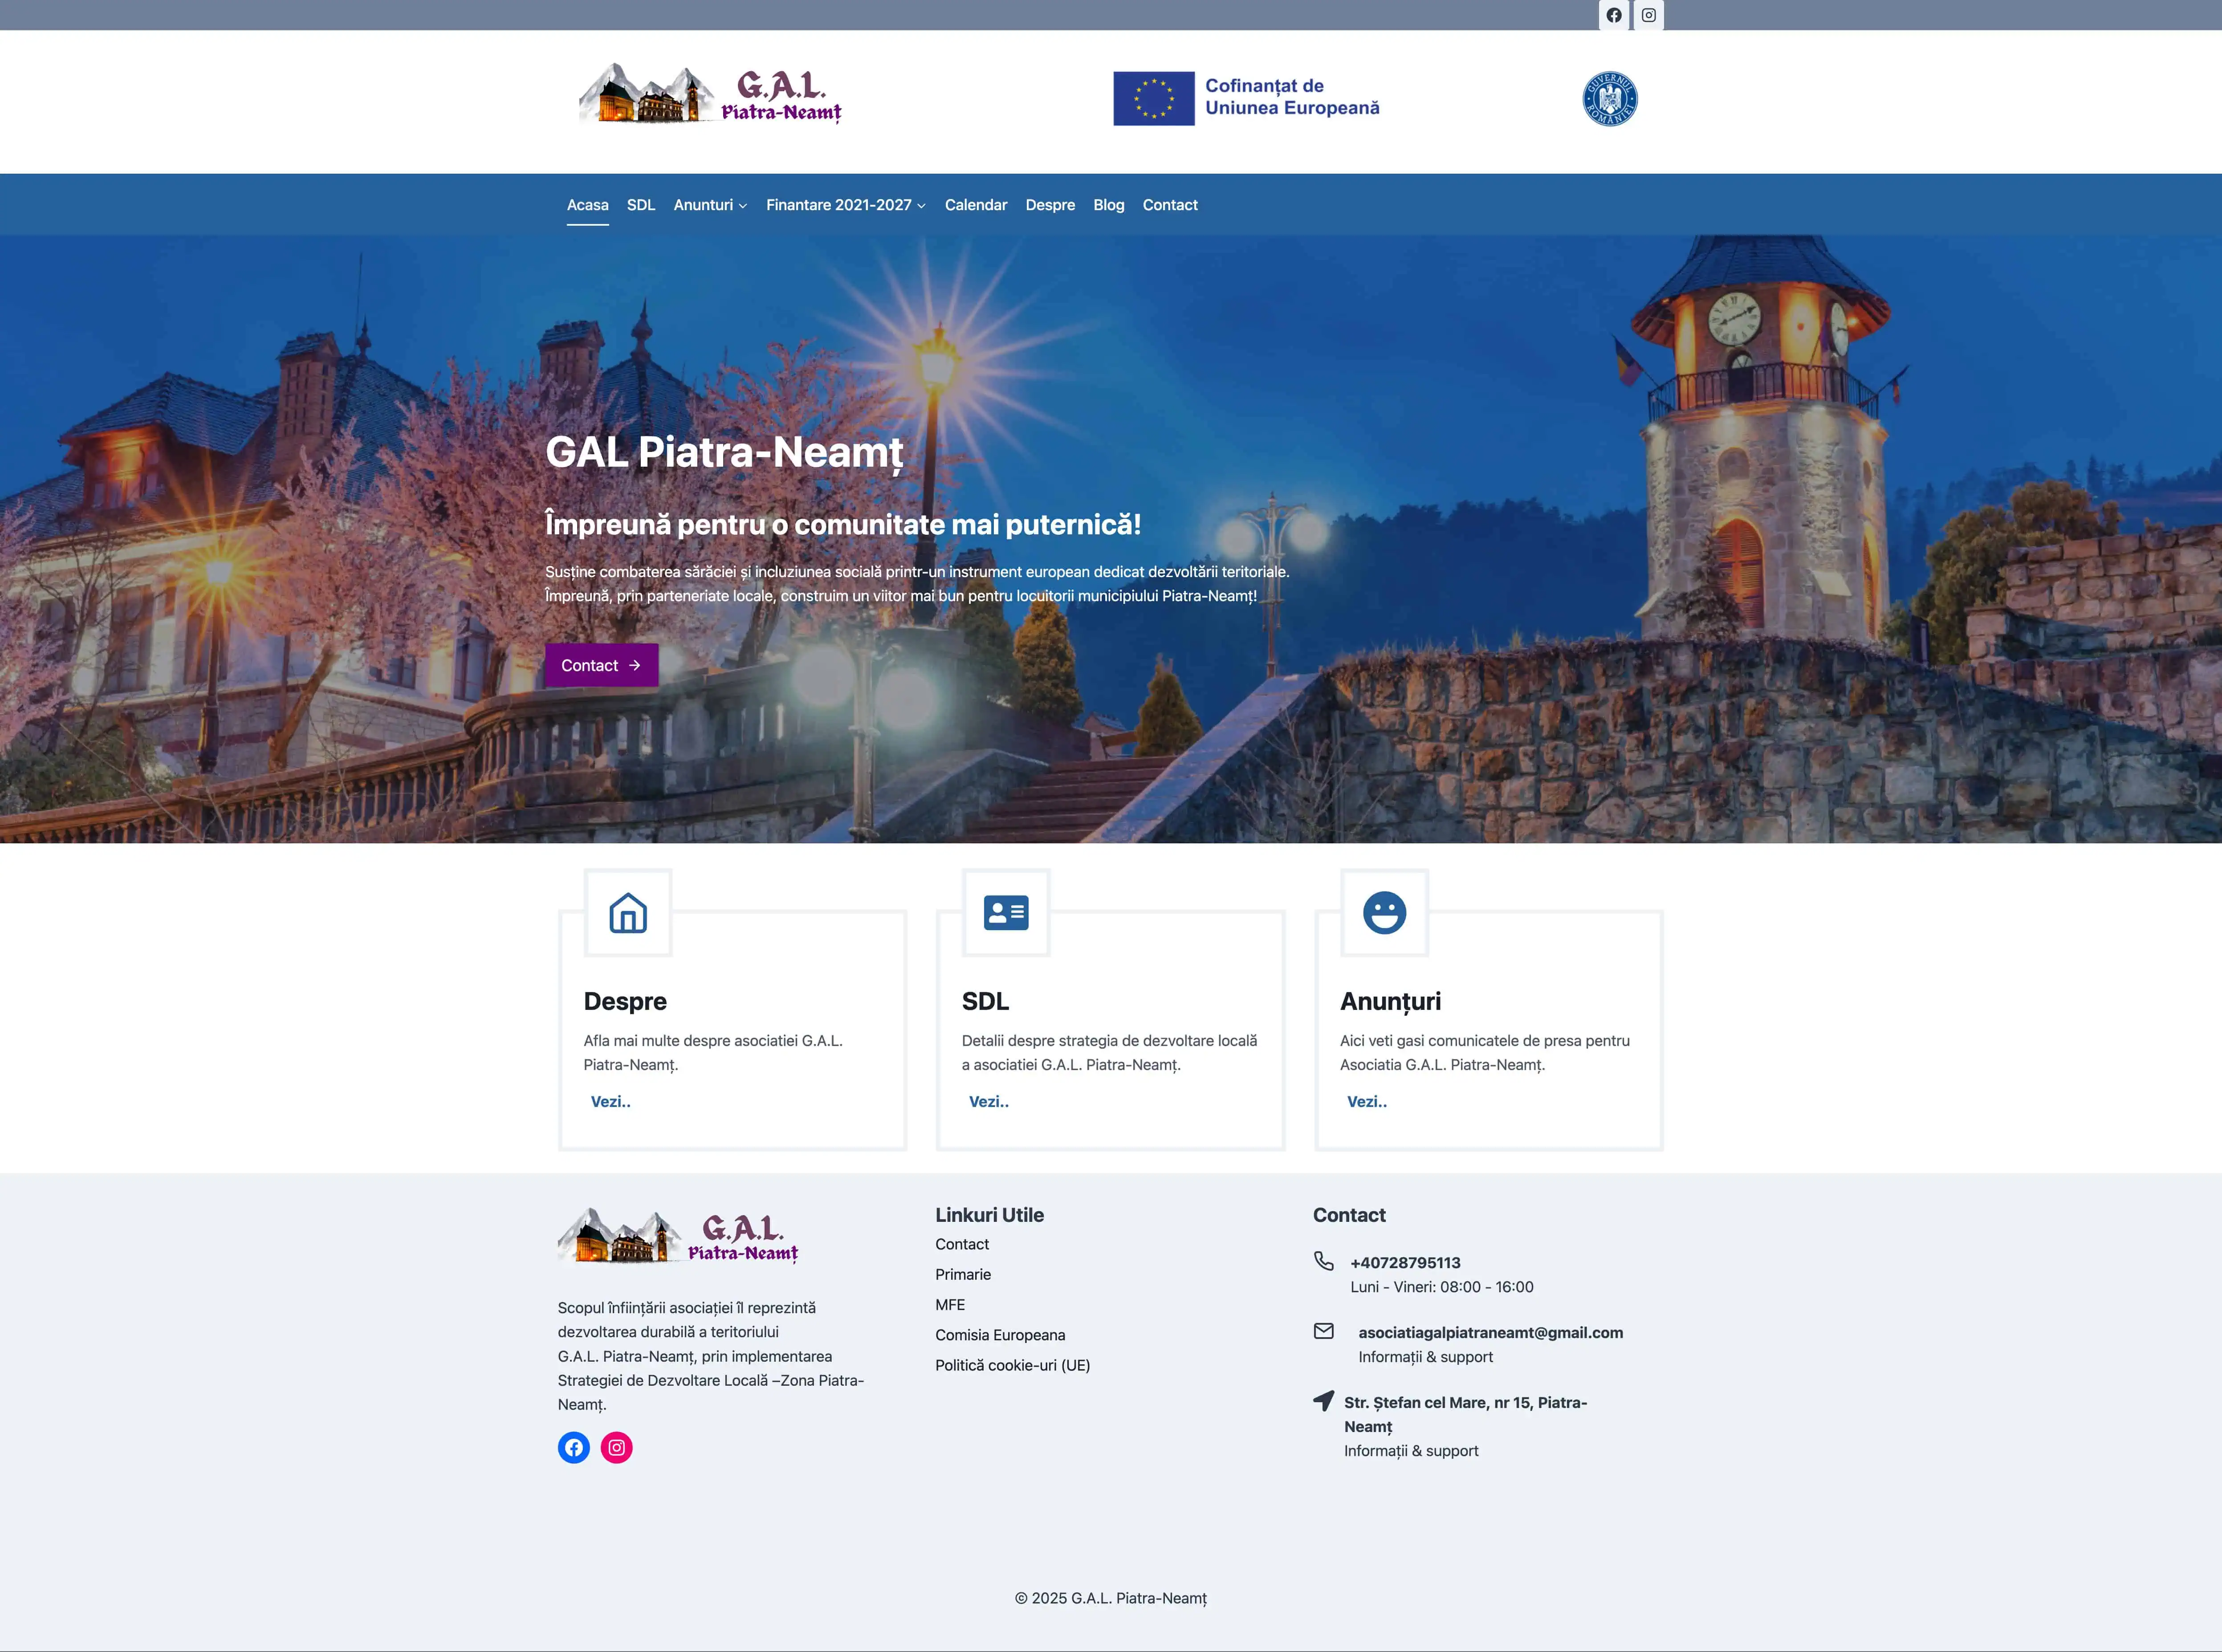Screen dimensions: 2222x1652
Task: Expand the Finantare 2021-2027 dropdown
Action: (x=845, y=205)
